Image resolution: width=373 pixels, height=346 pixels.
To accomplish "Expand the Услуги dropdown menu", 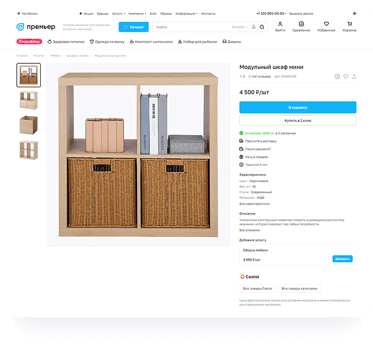I will 118,14.
